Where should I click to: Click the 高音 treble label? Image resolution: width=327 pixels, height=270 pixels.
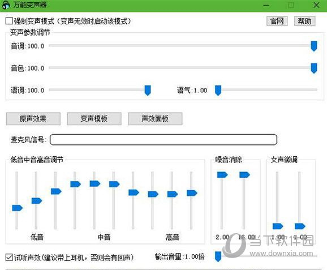point(173,237)
